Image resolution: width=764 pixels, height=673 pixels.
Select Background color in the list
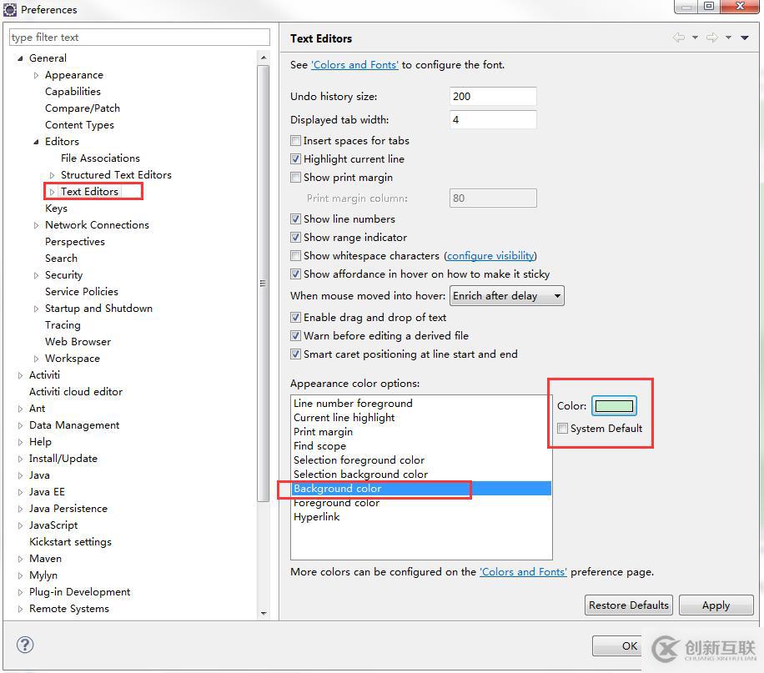point(421,489)
